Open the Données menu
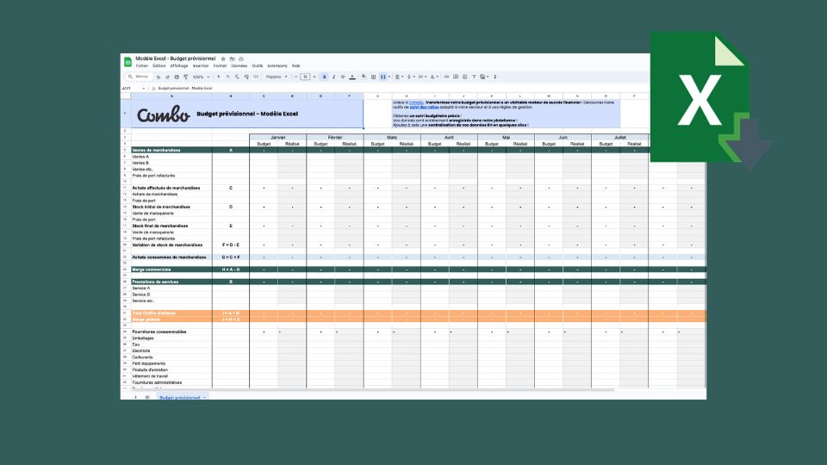Viewport: 827px width, 465px height. (239, 66)
